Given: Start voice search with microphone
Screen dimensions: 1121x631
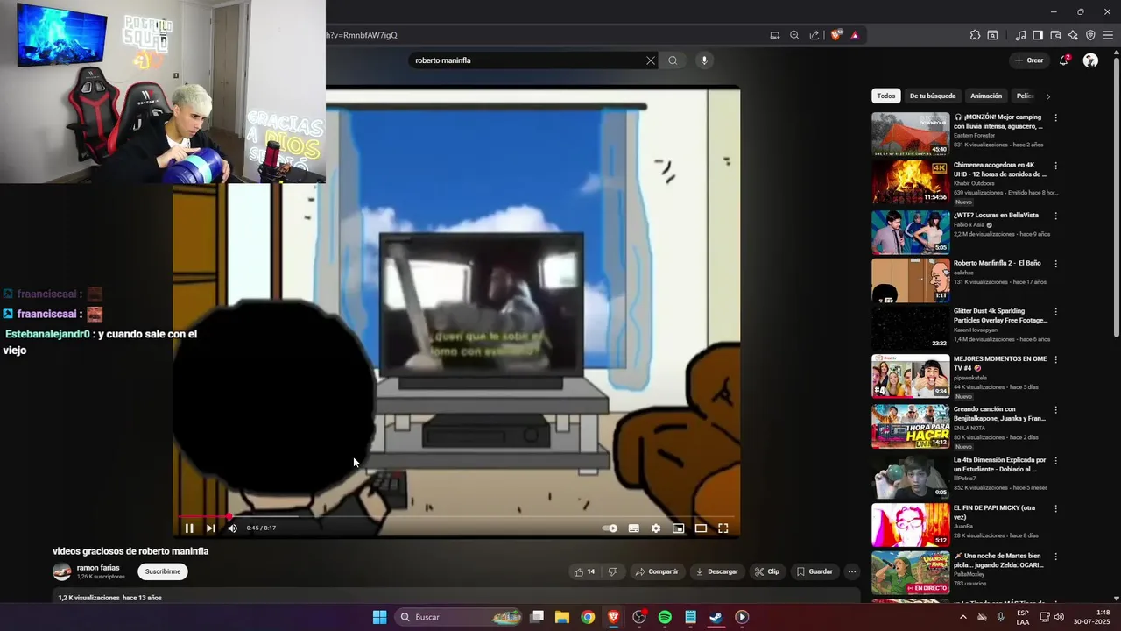Looking at the screenshot, I should point(704,60).
